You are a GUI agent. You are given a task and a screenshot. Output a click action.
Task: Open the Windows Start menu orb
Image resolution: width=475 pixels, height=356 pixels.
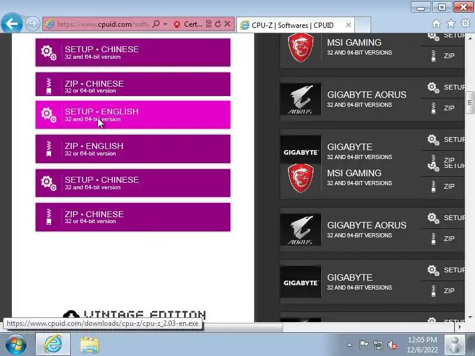click(16, 345)
